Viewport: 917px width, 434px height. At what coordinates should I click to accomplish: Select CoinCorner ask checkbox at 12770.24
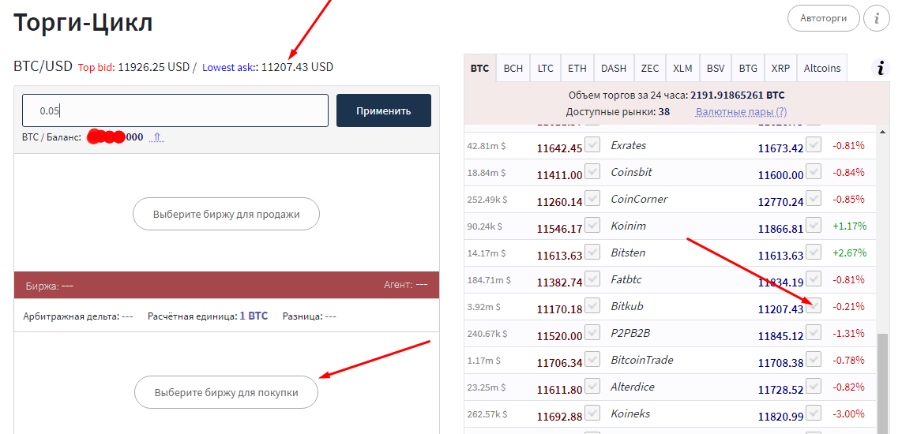[814, 199]
